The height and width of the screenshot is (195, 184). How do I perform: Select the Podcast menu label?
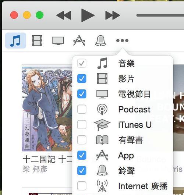click(134, 109)
